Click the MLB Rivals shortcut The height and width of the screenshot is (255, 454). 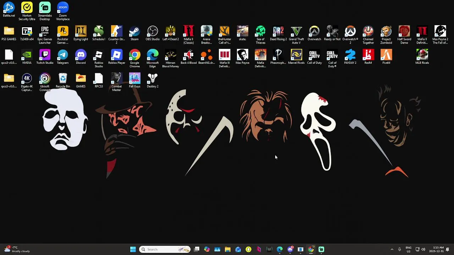[x=422, y=57]
